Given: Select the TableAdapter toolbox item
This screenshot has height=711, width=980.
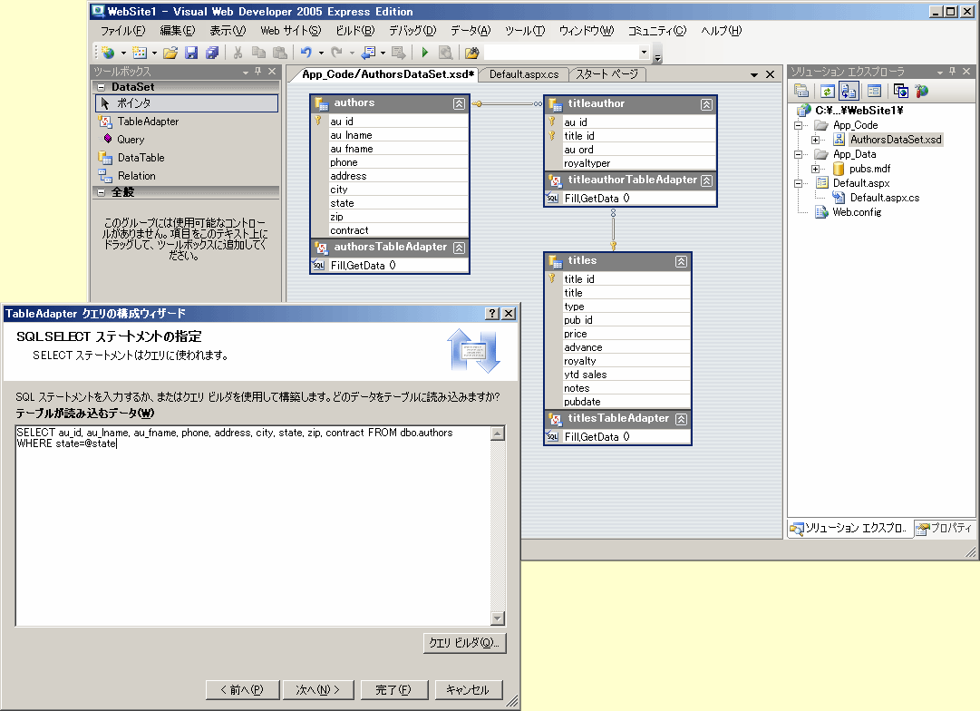Looking at the screenshot, I should [186, 122].
